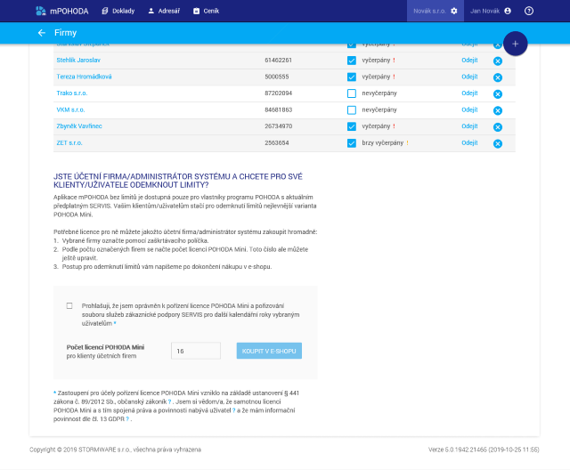Image resolution: width=570 pixels, height=470 pixels.
Task: Click red exclamation in Tereza Hromádková row
Action: tap(394, 77)
